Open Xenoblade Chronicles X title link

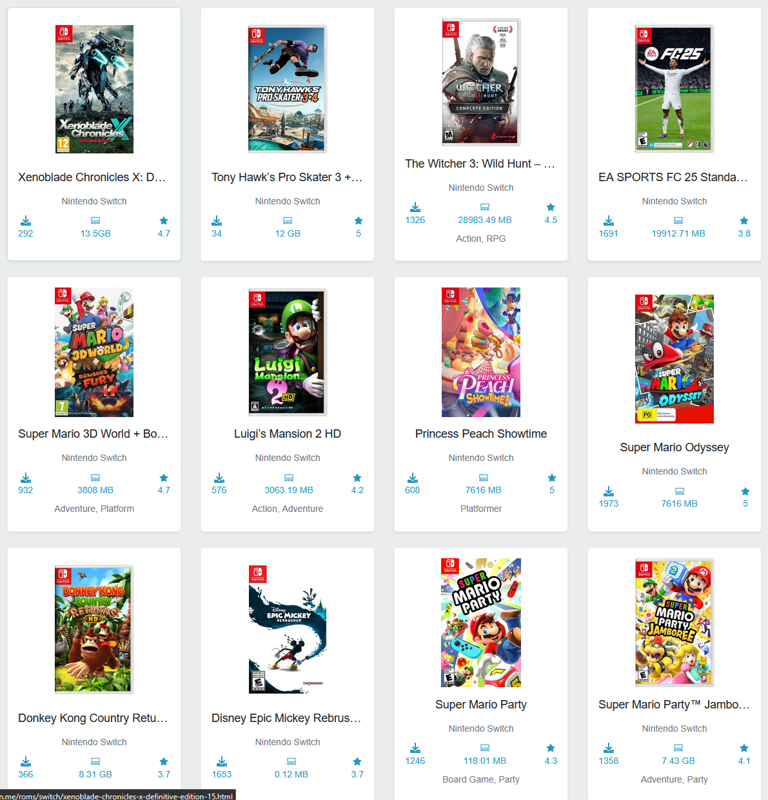coord(92,177)
